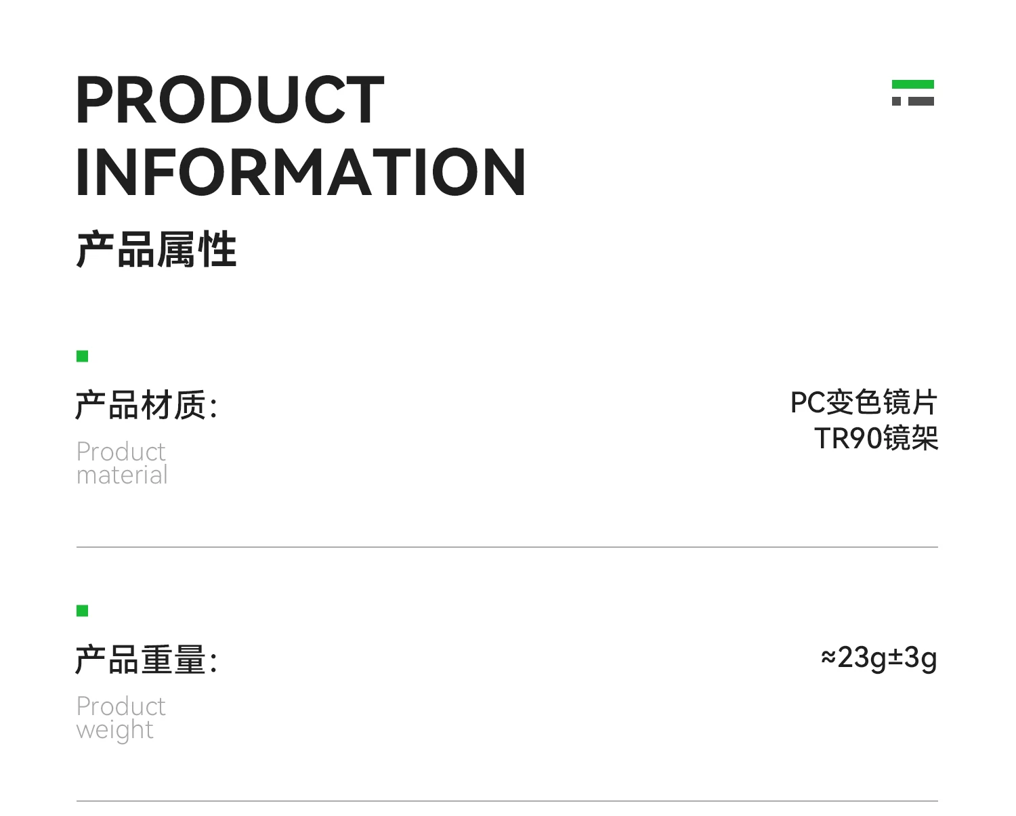The height and width of the screenshot is (816, 1016).
Task: Click the gray word "material"
Action: tap(122, 475)
